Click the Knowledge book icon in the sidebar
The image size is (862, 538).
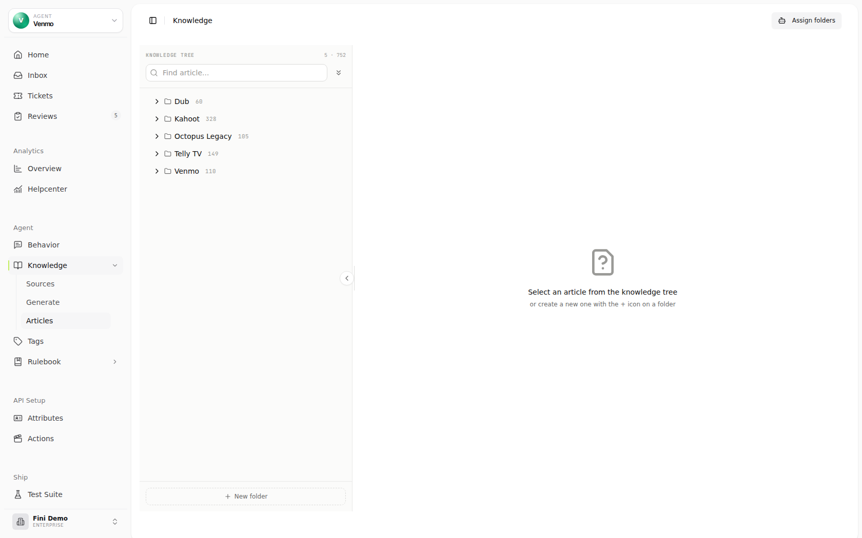(x=18, y=265)
